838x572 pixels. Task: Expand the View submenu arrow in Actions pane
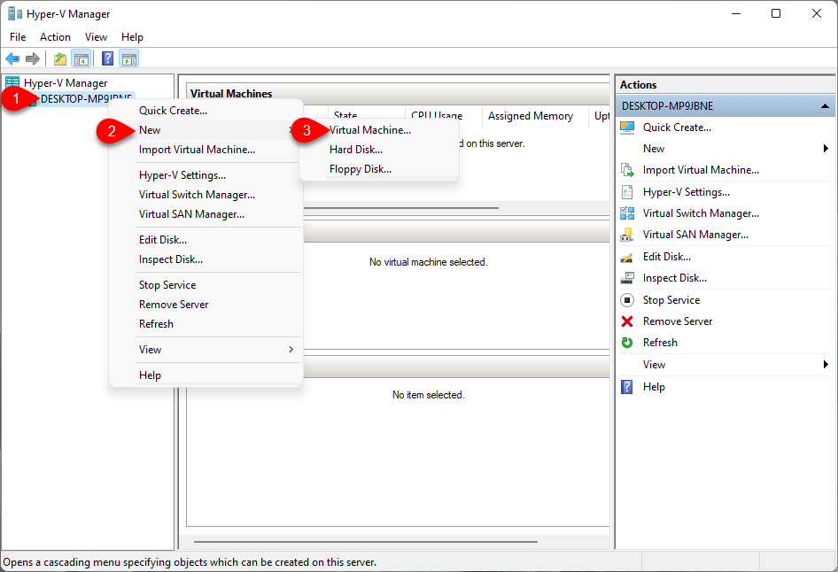[x=826, y=364]
